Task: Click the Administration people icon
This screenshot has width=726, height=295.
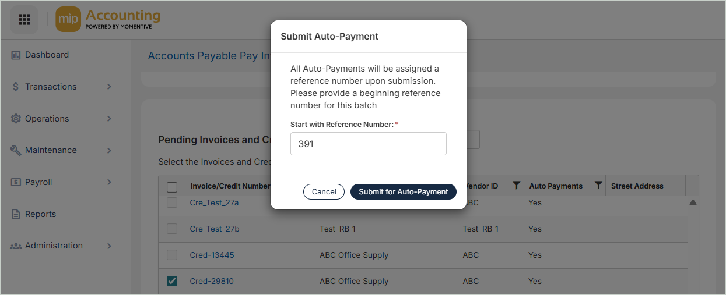Action: (16, 246)
